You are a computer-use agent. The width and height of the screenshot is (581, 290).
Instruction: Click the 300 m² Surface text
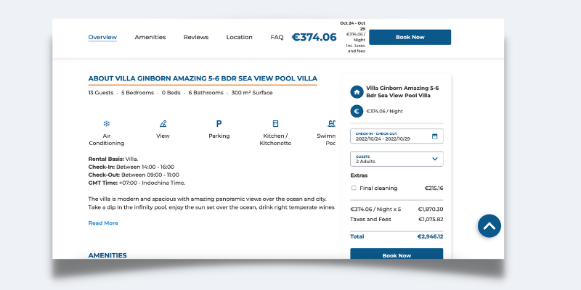point(252,93)
